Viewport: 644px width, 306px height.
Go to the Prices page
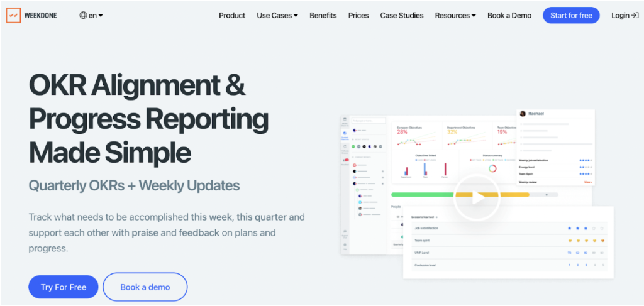tap(358, 15)
